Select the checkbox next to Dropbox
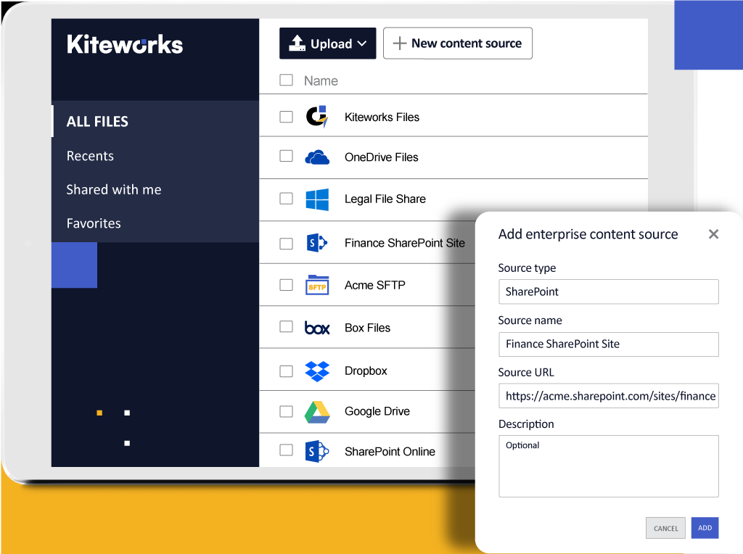This screenshot has width=743, height=554. pyautogui.click(x=286, y=370)
